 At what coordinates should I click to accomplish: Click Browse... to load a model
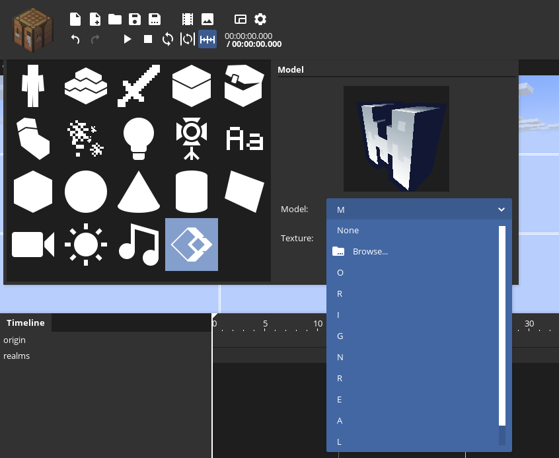click(370, 252)
